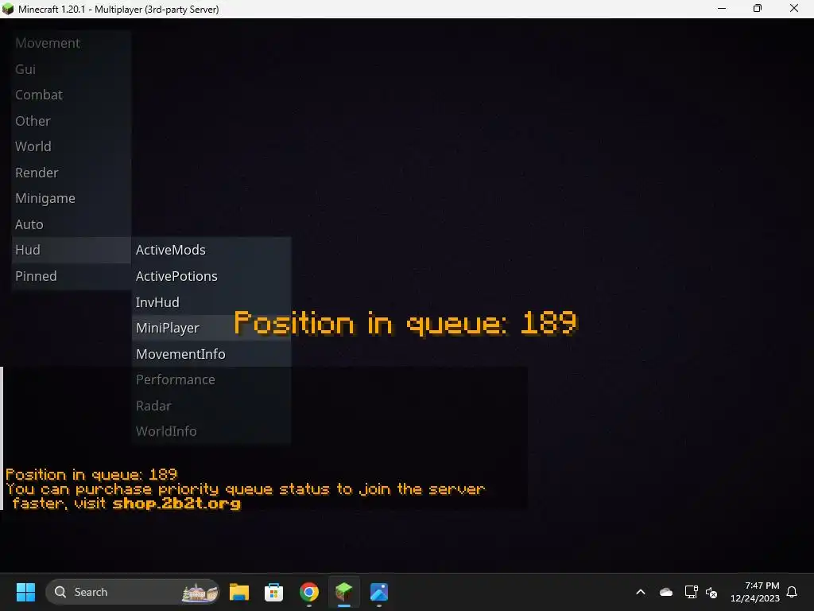This screenshot has width=814, height=611.
Task: Close the Minecraft window
Action: (x=794, y=9)
